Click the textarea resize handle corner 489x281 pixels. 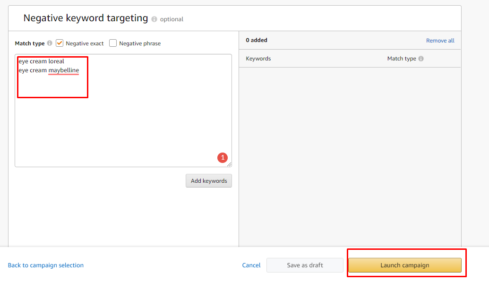click(229, 164)
